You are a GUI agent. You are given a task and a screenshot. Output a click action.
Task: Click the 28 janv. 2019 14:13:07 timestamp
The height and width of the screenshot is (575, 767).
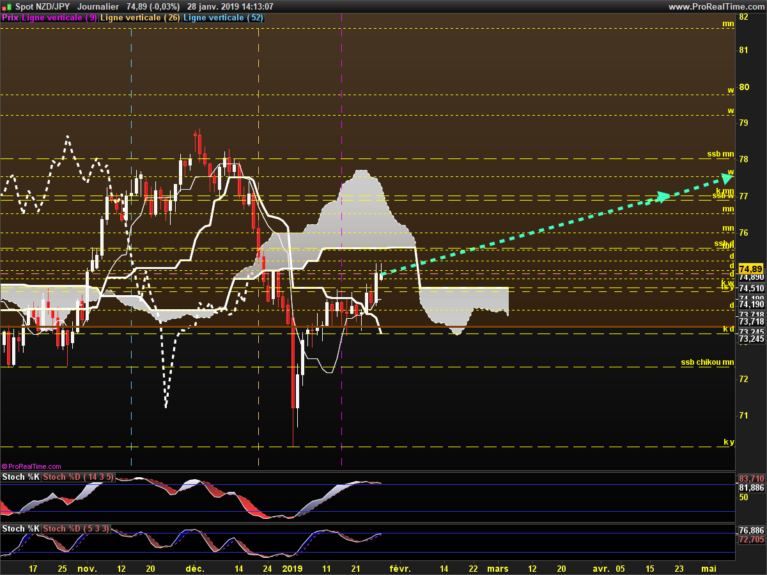click(230, 6)
